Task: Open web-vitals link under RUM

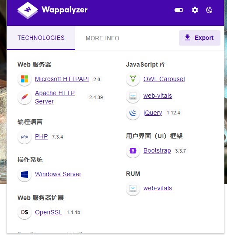Action: 157,188
